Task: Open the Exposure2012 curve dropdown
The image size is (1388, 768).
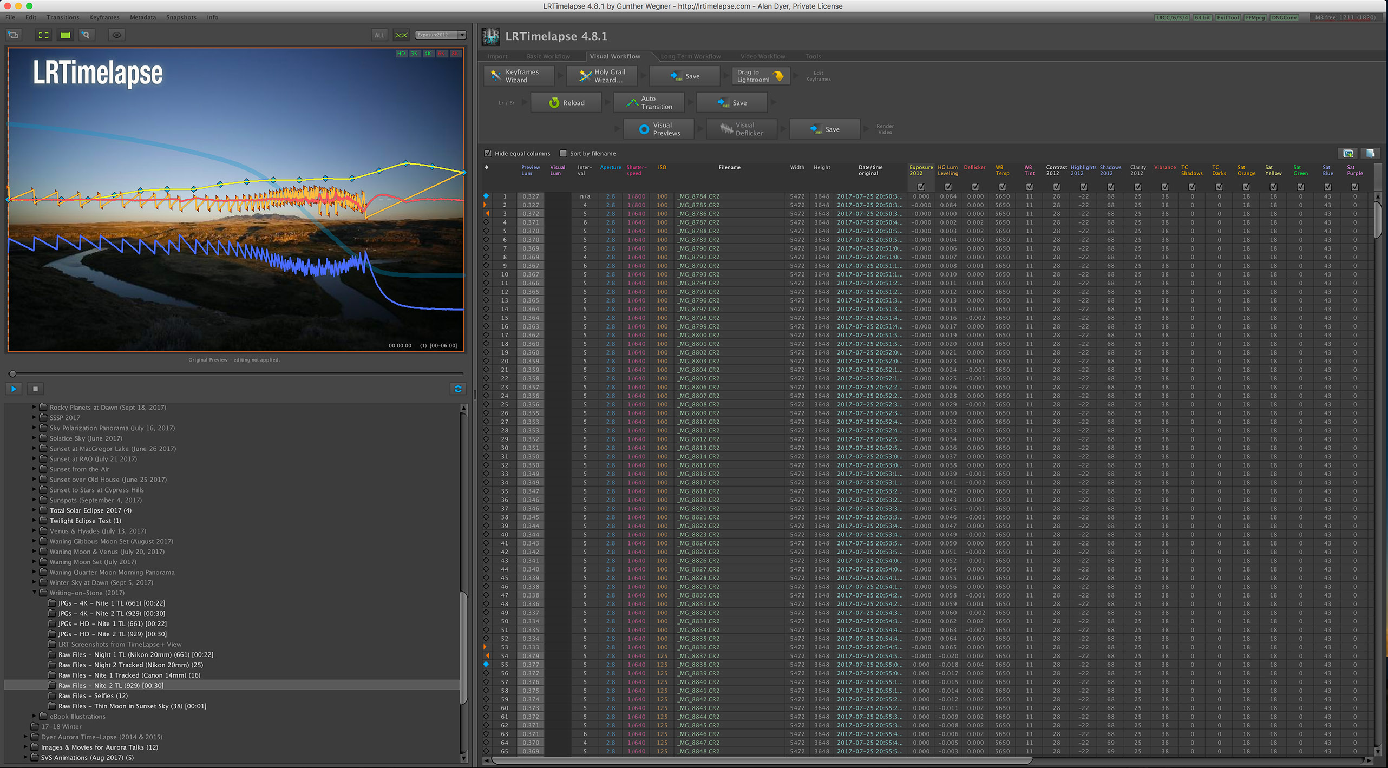Action: click(x=440, y=35)
